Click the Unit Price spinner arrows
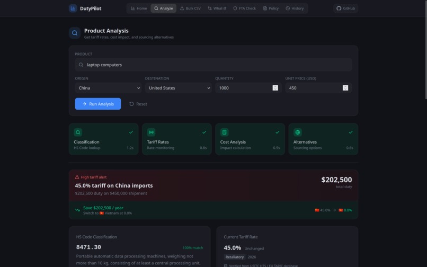The width and height of the screenshot is (427, 267). coord(345,88)
